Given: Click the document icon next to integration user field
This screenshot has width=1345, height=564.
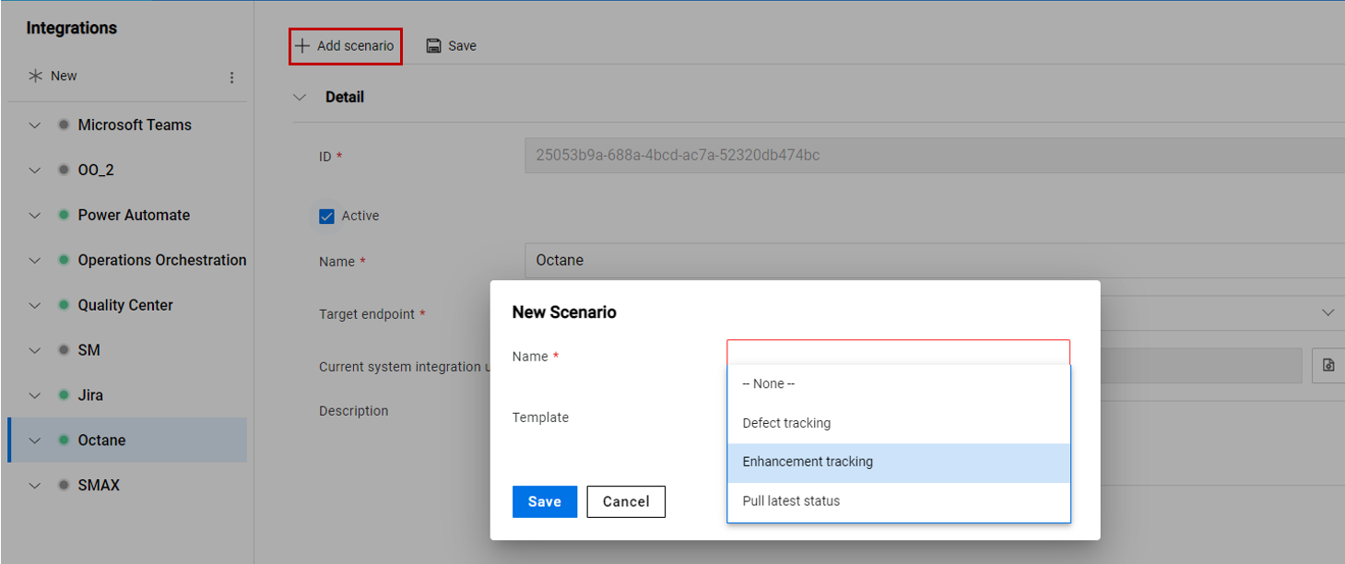Looking at the screenshot, I should pos(1327,365).
